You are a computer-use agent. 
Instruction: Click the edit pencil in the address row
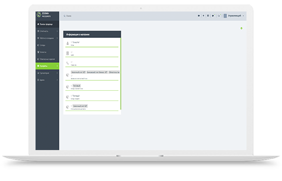[71, 52]
